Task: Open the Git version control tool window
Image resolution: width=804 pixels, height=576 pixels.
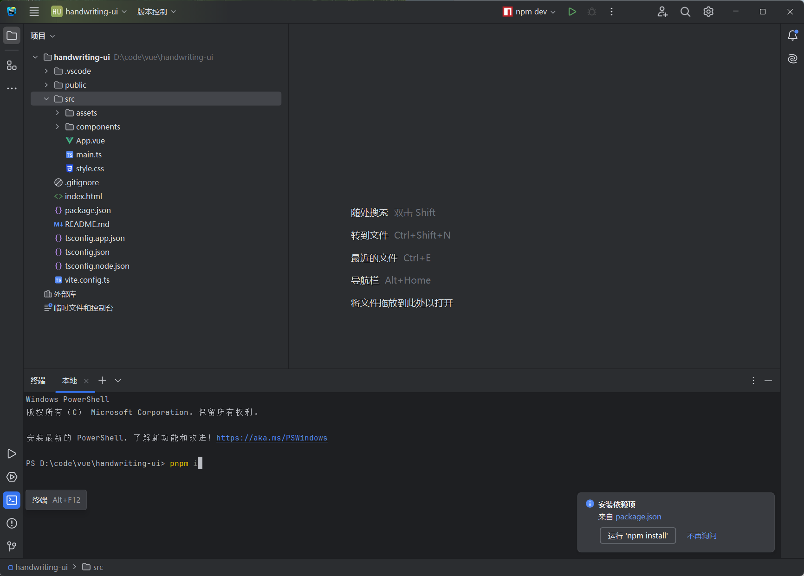Action: 12,546
